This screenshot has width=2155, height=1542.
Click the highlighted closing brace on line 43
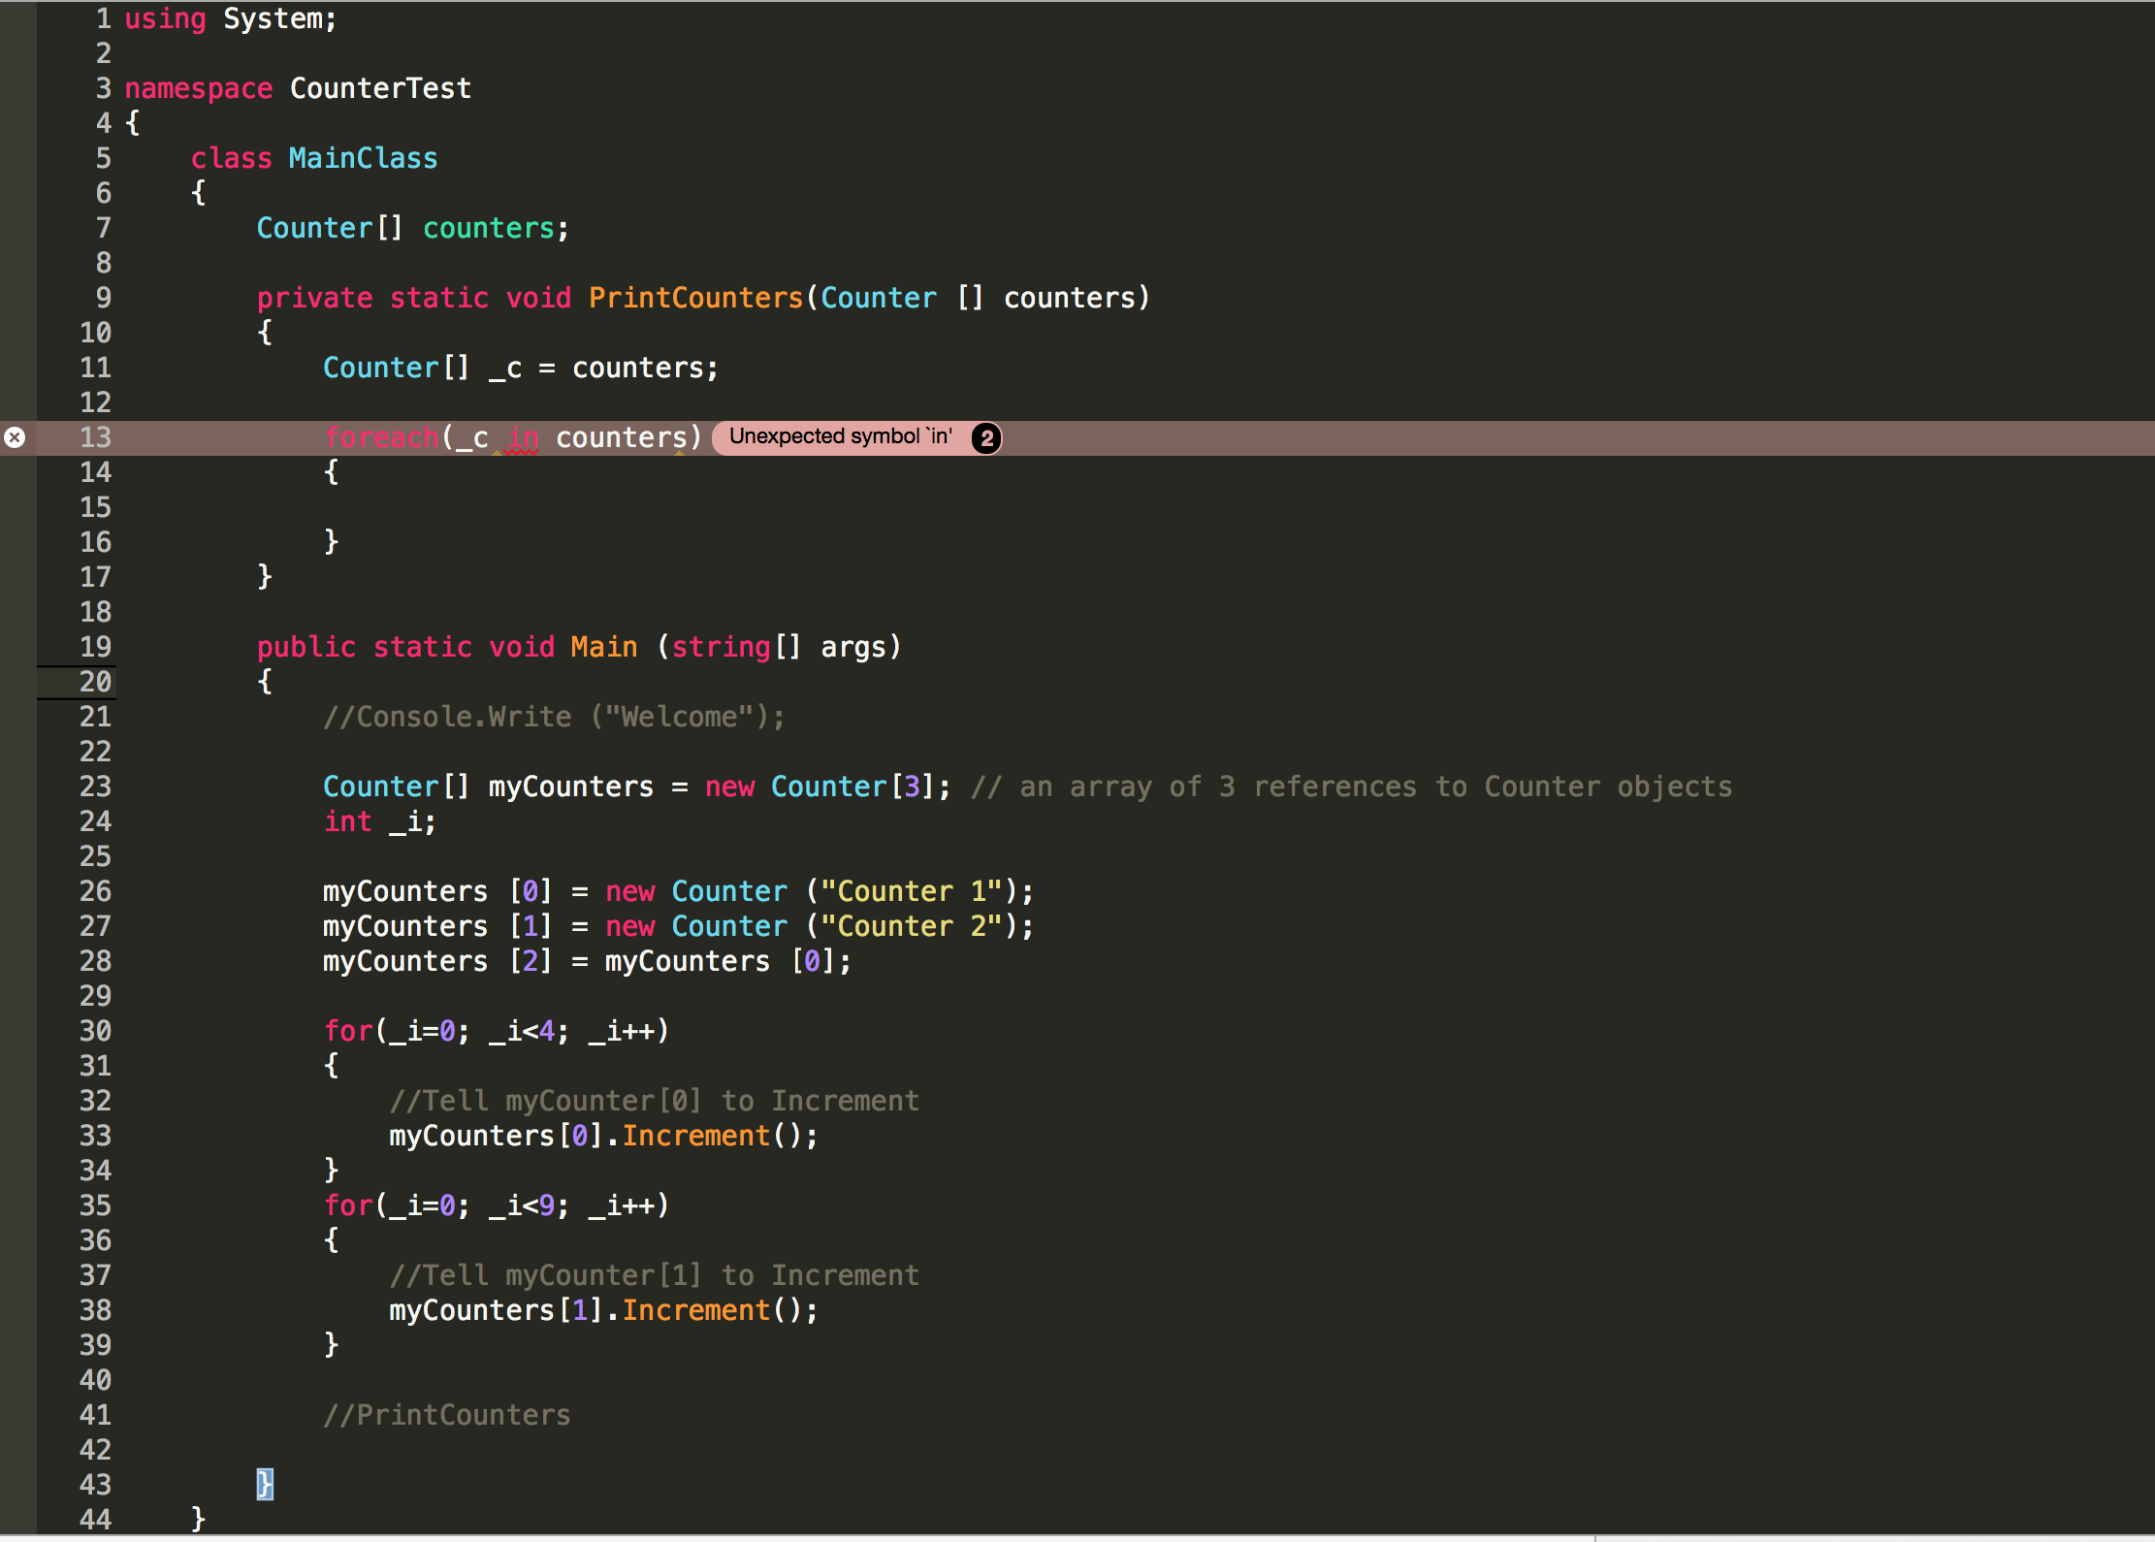point(265,1484)
